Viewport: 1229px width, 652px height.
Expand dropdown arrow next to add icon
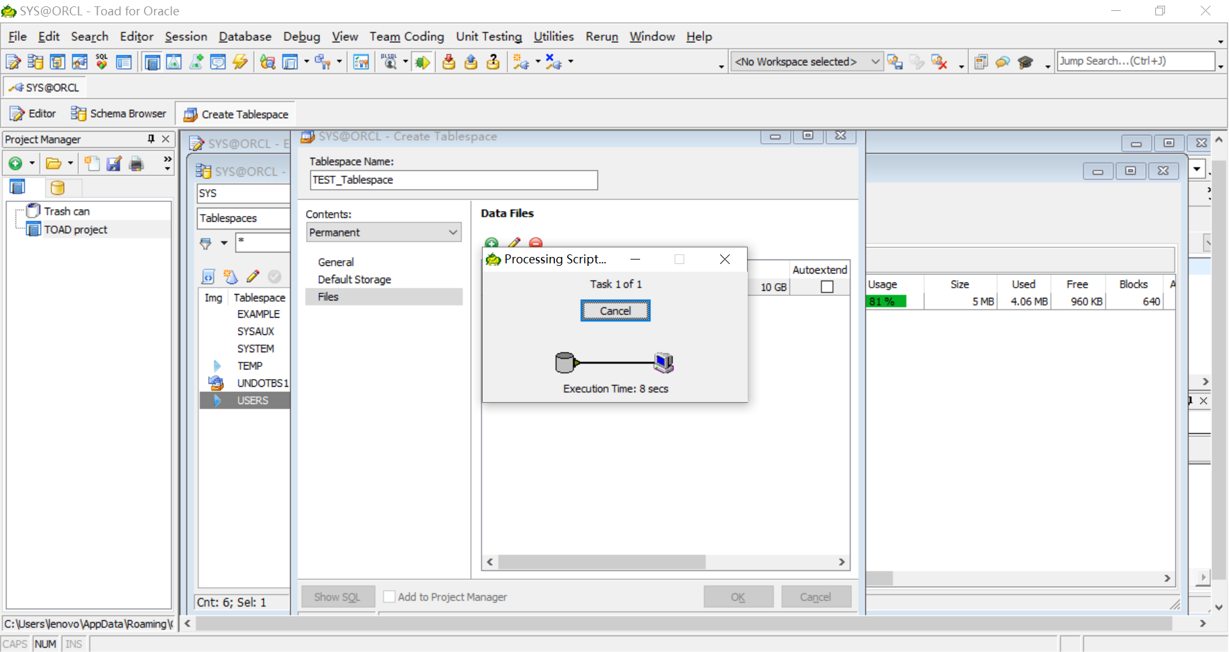32,164
